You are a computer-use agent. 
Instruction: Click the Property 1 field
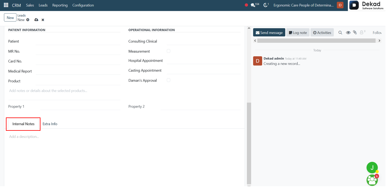click(80, 106)
